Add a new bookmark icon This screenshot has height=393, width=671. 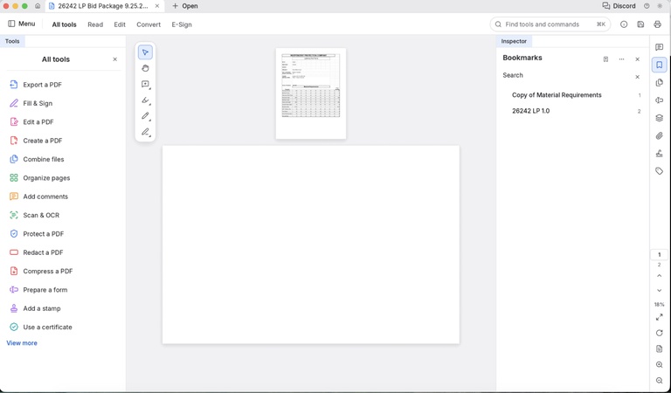coord(605,59)
